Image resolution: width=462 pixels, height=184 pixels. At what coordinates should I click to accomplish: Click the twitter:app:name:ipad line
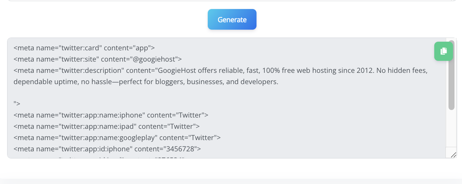pos(106,126)
